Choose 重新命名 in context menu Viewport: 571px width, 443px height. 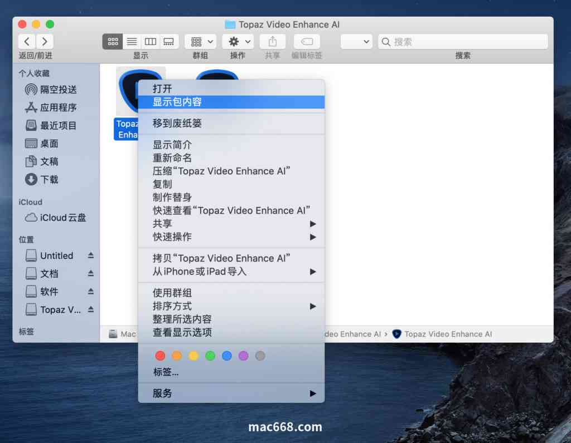coord(231,158)
